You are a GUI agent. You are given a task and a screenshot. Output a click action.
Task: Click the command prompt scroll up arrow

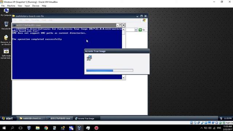tap(123, 29)
